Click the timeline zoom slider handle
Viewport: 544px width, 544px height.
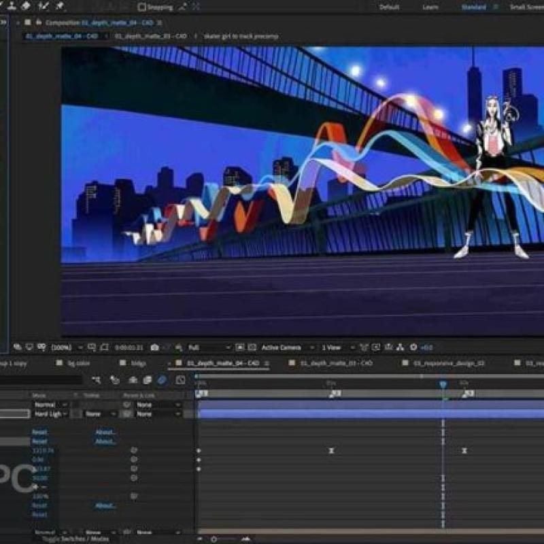tap(214, 539)
